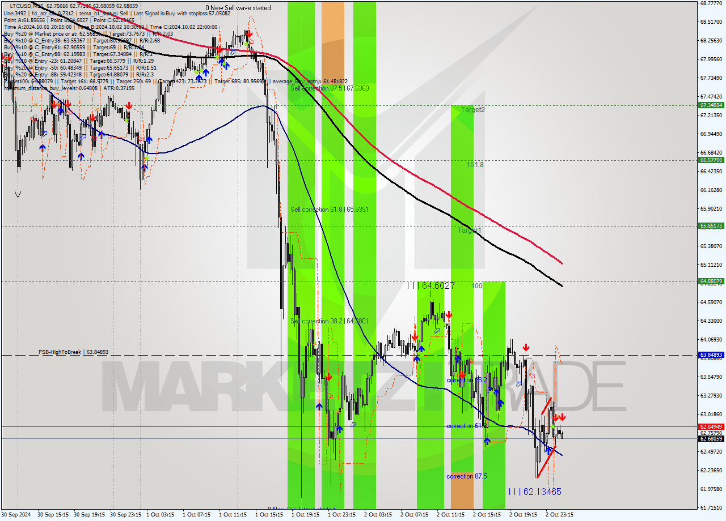
Task: Select the 'C_Entry38: 63.55367' info line
Action: pyautogui.click(x=82, y=40)
